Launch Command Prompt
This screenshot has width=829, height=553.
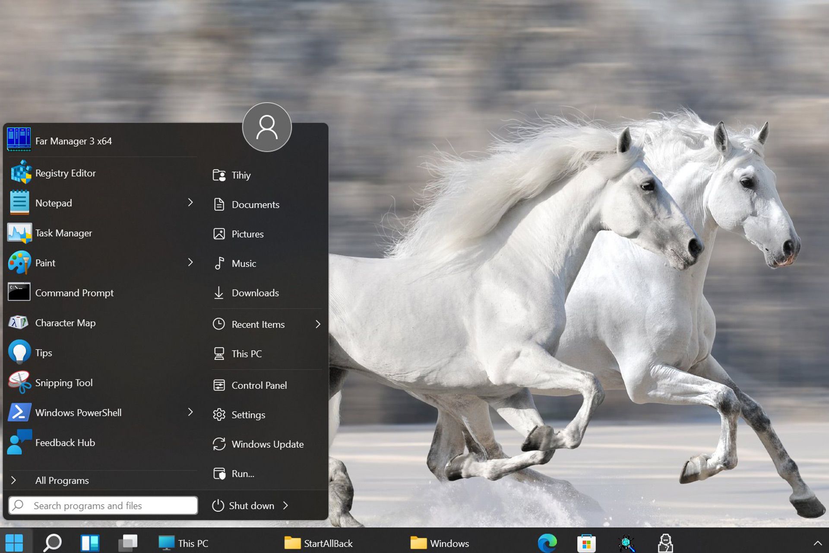[x=74, y=292]
